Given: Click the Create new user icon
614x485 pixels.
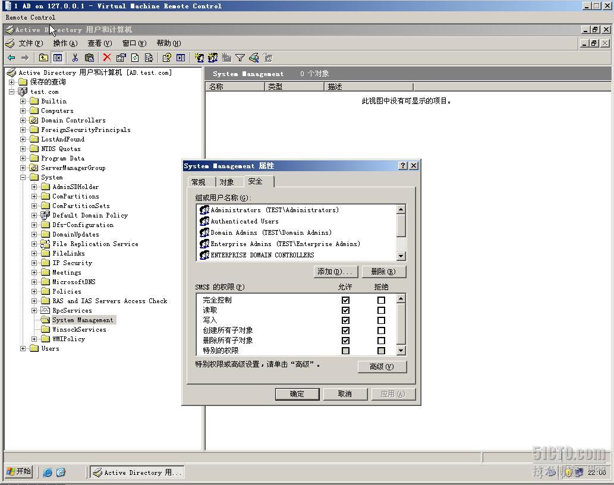Looking at the screenshot, I should [199, 58].
